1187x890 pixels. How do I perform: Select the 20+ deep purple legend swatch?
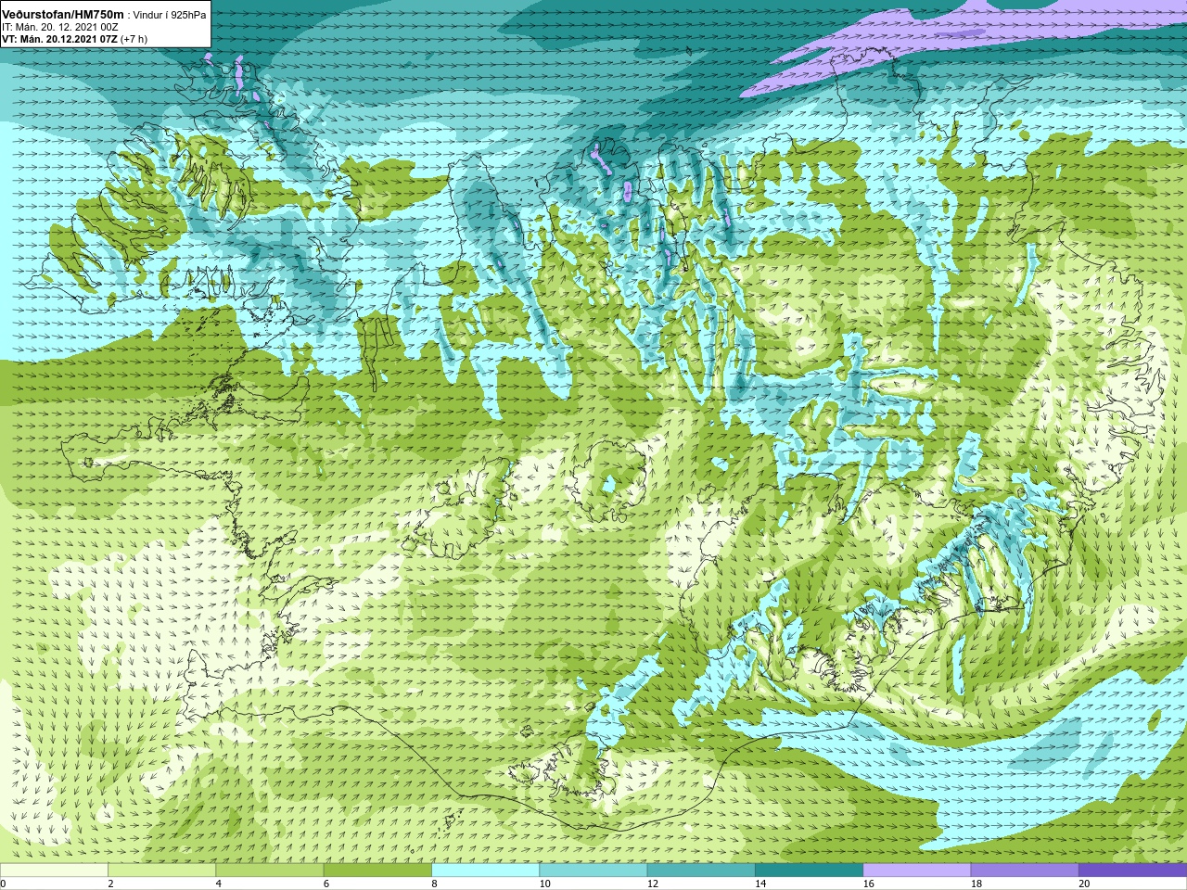point(1132,871)
